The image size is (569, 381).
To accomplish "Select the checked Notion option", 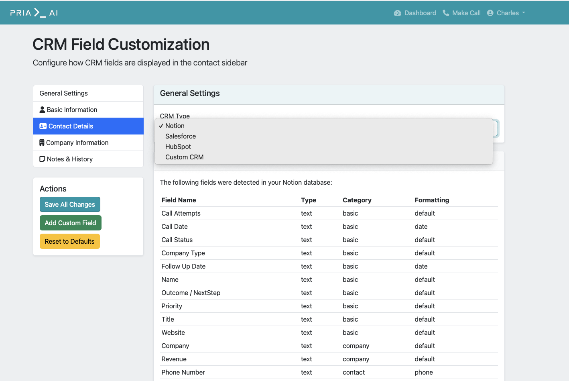I will [x=175, y=126].
